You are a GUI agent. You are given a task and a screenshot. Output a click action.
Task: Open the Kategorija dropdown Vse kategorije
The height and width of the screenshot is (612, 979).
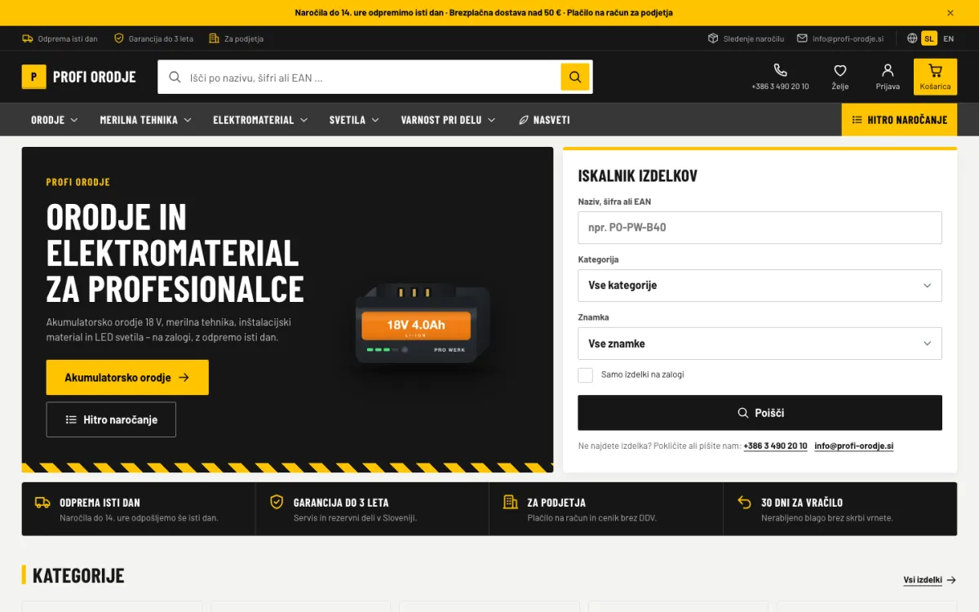pyautogui.click(x=760, y=286)
